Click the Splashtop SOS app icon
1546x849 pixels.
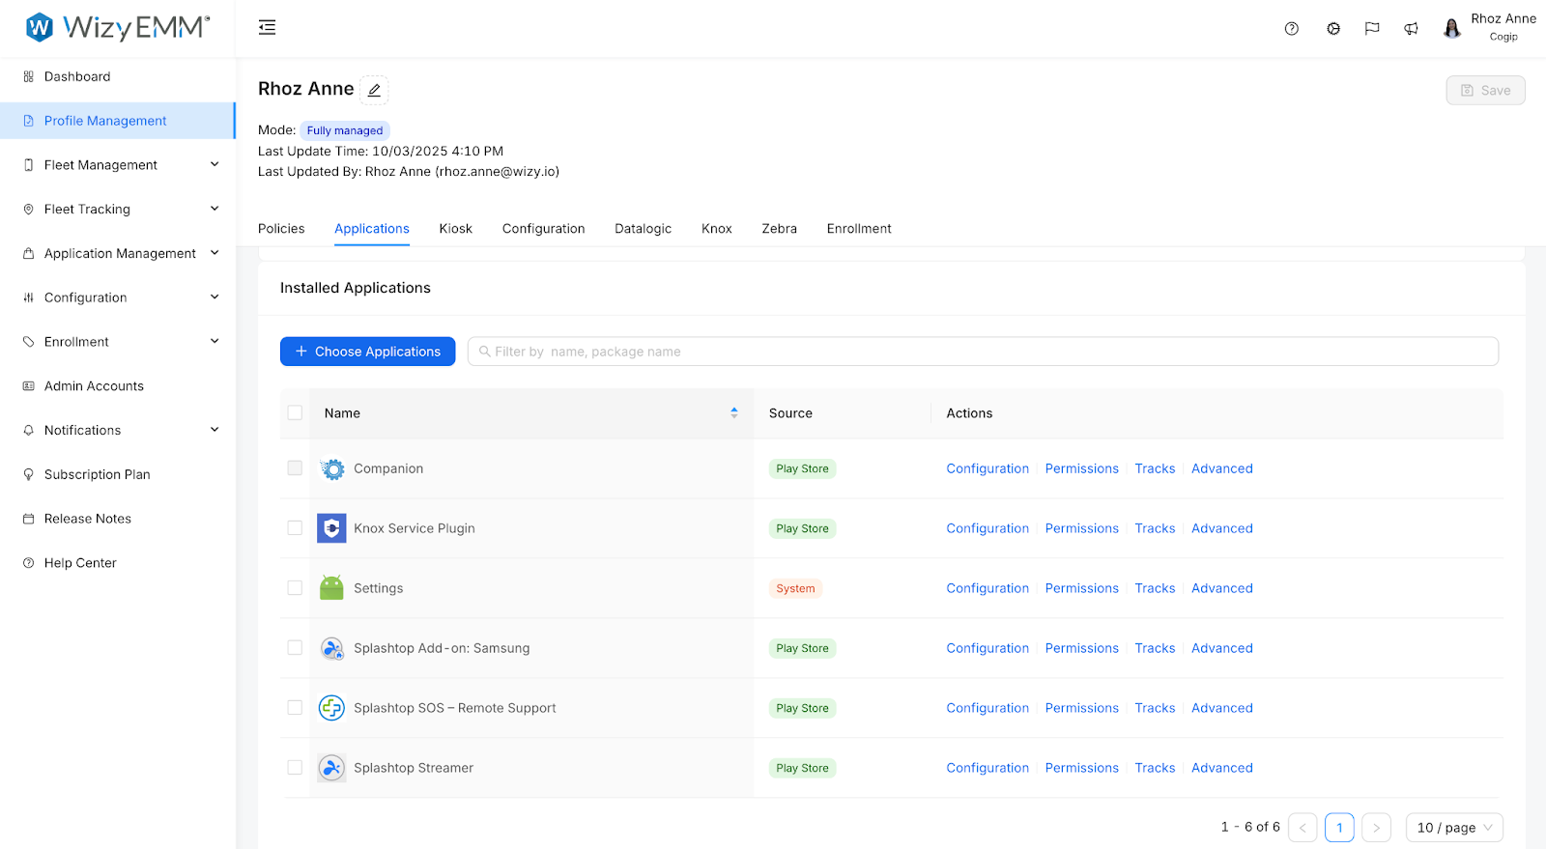click(331, 708)
